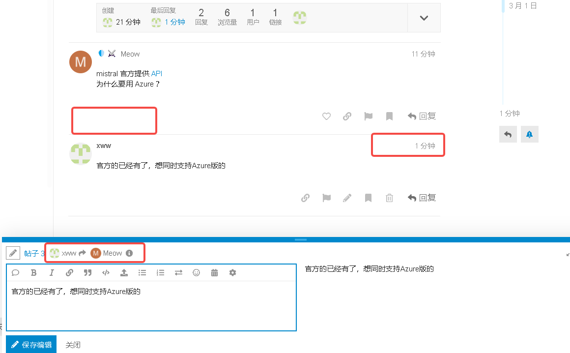Reply to Meow's post

(x=422, y=117)
